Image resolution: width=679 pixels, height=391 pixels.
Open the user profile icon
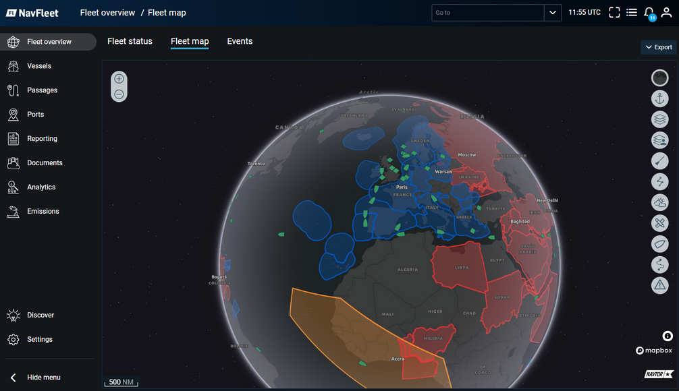[x=666, y=13]
